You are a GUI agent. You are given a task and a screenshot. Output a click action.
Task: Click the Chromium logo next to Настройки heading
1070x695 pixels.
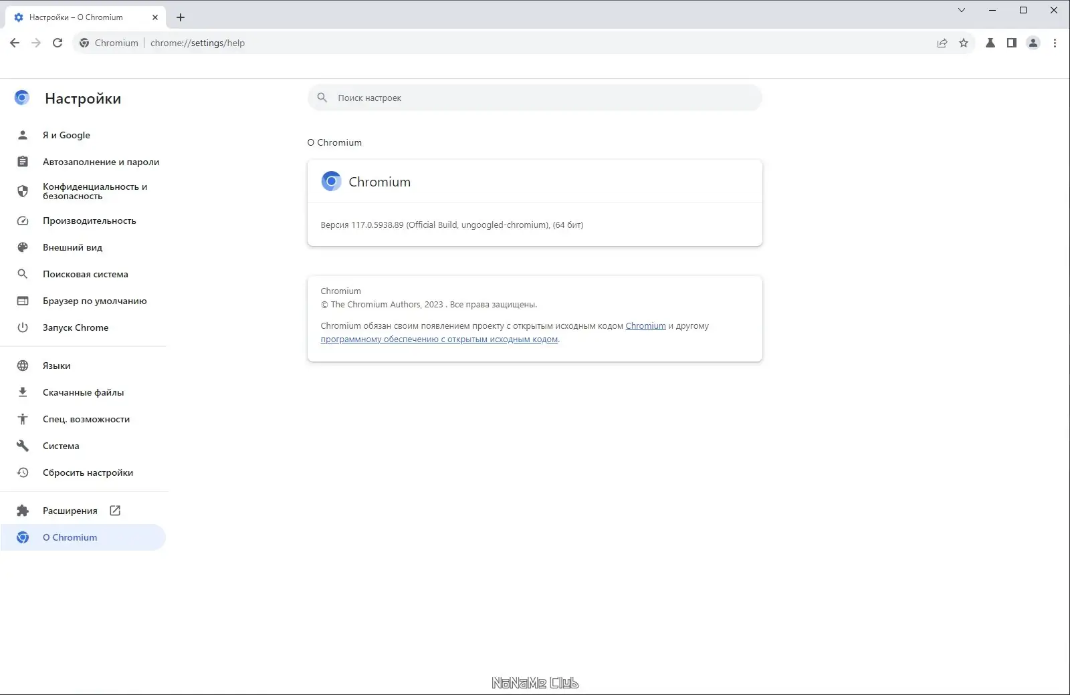pos(22,98)
